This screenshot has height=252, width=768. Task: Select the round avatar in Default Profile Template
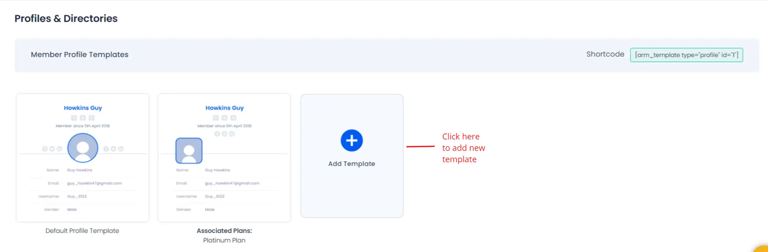coord(83,148)
